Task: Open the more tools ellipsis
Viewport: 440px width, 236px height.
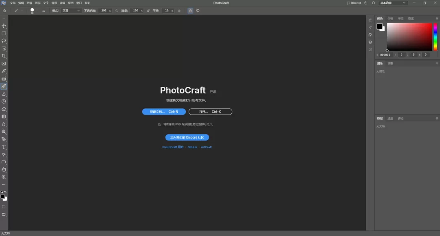Action: [4, 184]
